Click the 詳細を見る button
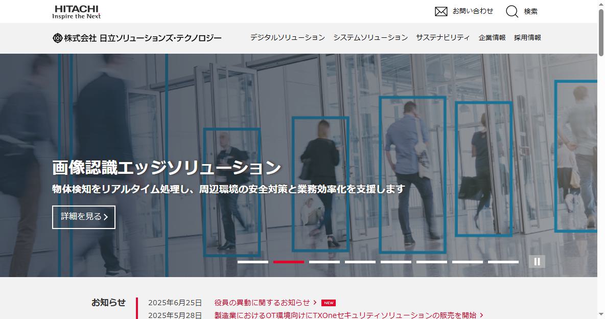The width and height of the screenshot is (605, 319). point(84,217)
